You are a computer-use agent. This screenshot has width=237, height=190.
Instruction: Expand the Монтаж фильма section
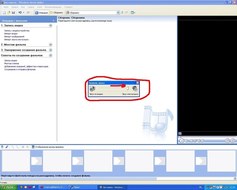[51, 45]
